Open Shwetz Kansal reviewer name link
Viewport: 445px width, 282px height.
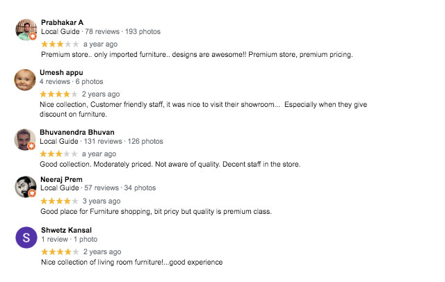click(67, 230)
